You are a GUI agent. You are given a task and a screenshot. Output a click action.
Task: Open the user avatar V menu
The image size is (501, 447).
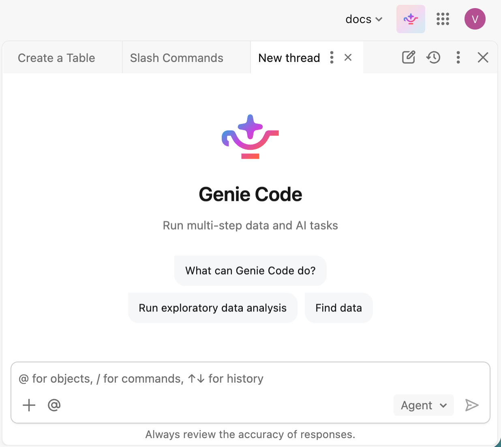click(x=475, y=19)
